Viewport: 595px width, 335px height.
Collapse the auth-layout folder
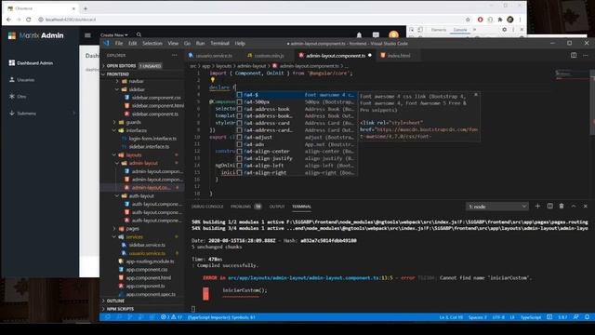click(141, 196)
